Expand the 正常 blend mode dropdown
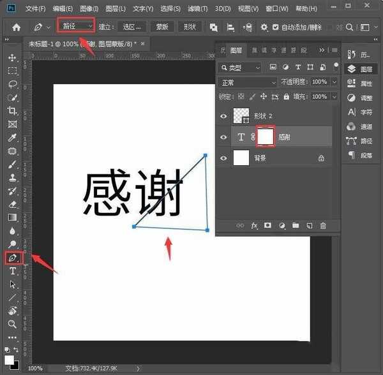Screen dimensions: 383x375 (247, 82)
